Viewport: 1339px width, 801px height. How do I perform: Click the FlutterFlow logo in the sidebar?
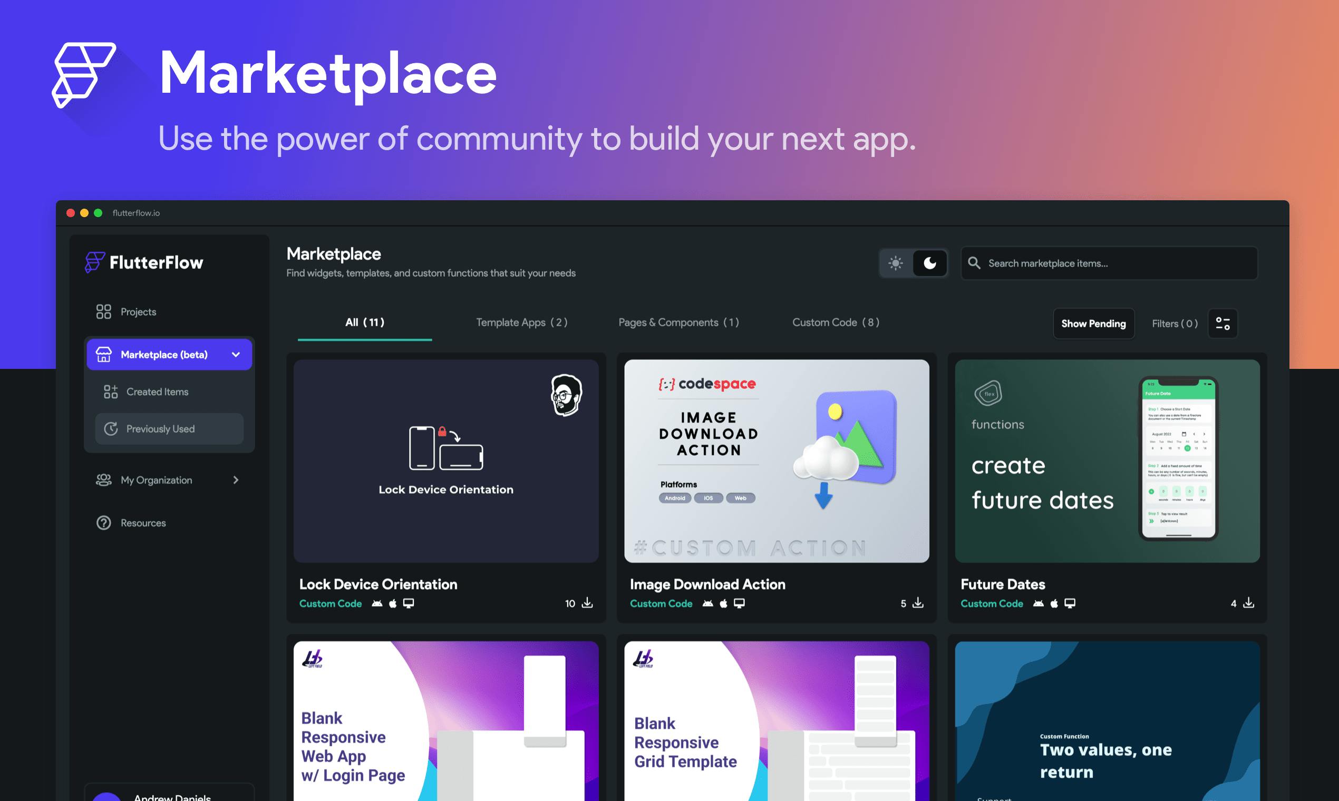click(x=144, y=262)
